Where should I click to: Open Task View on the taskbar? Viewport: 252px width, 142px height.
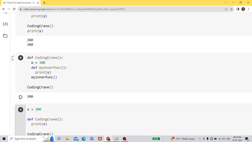click(59, 138)
